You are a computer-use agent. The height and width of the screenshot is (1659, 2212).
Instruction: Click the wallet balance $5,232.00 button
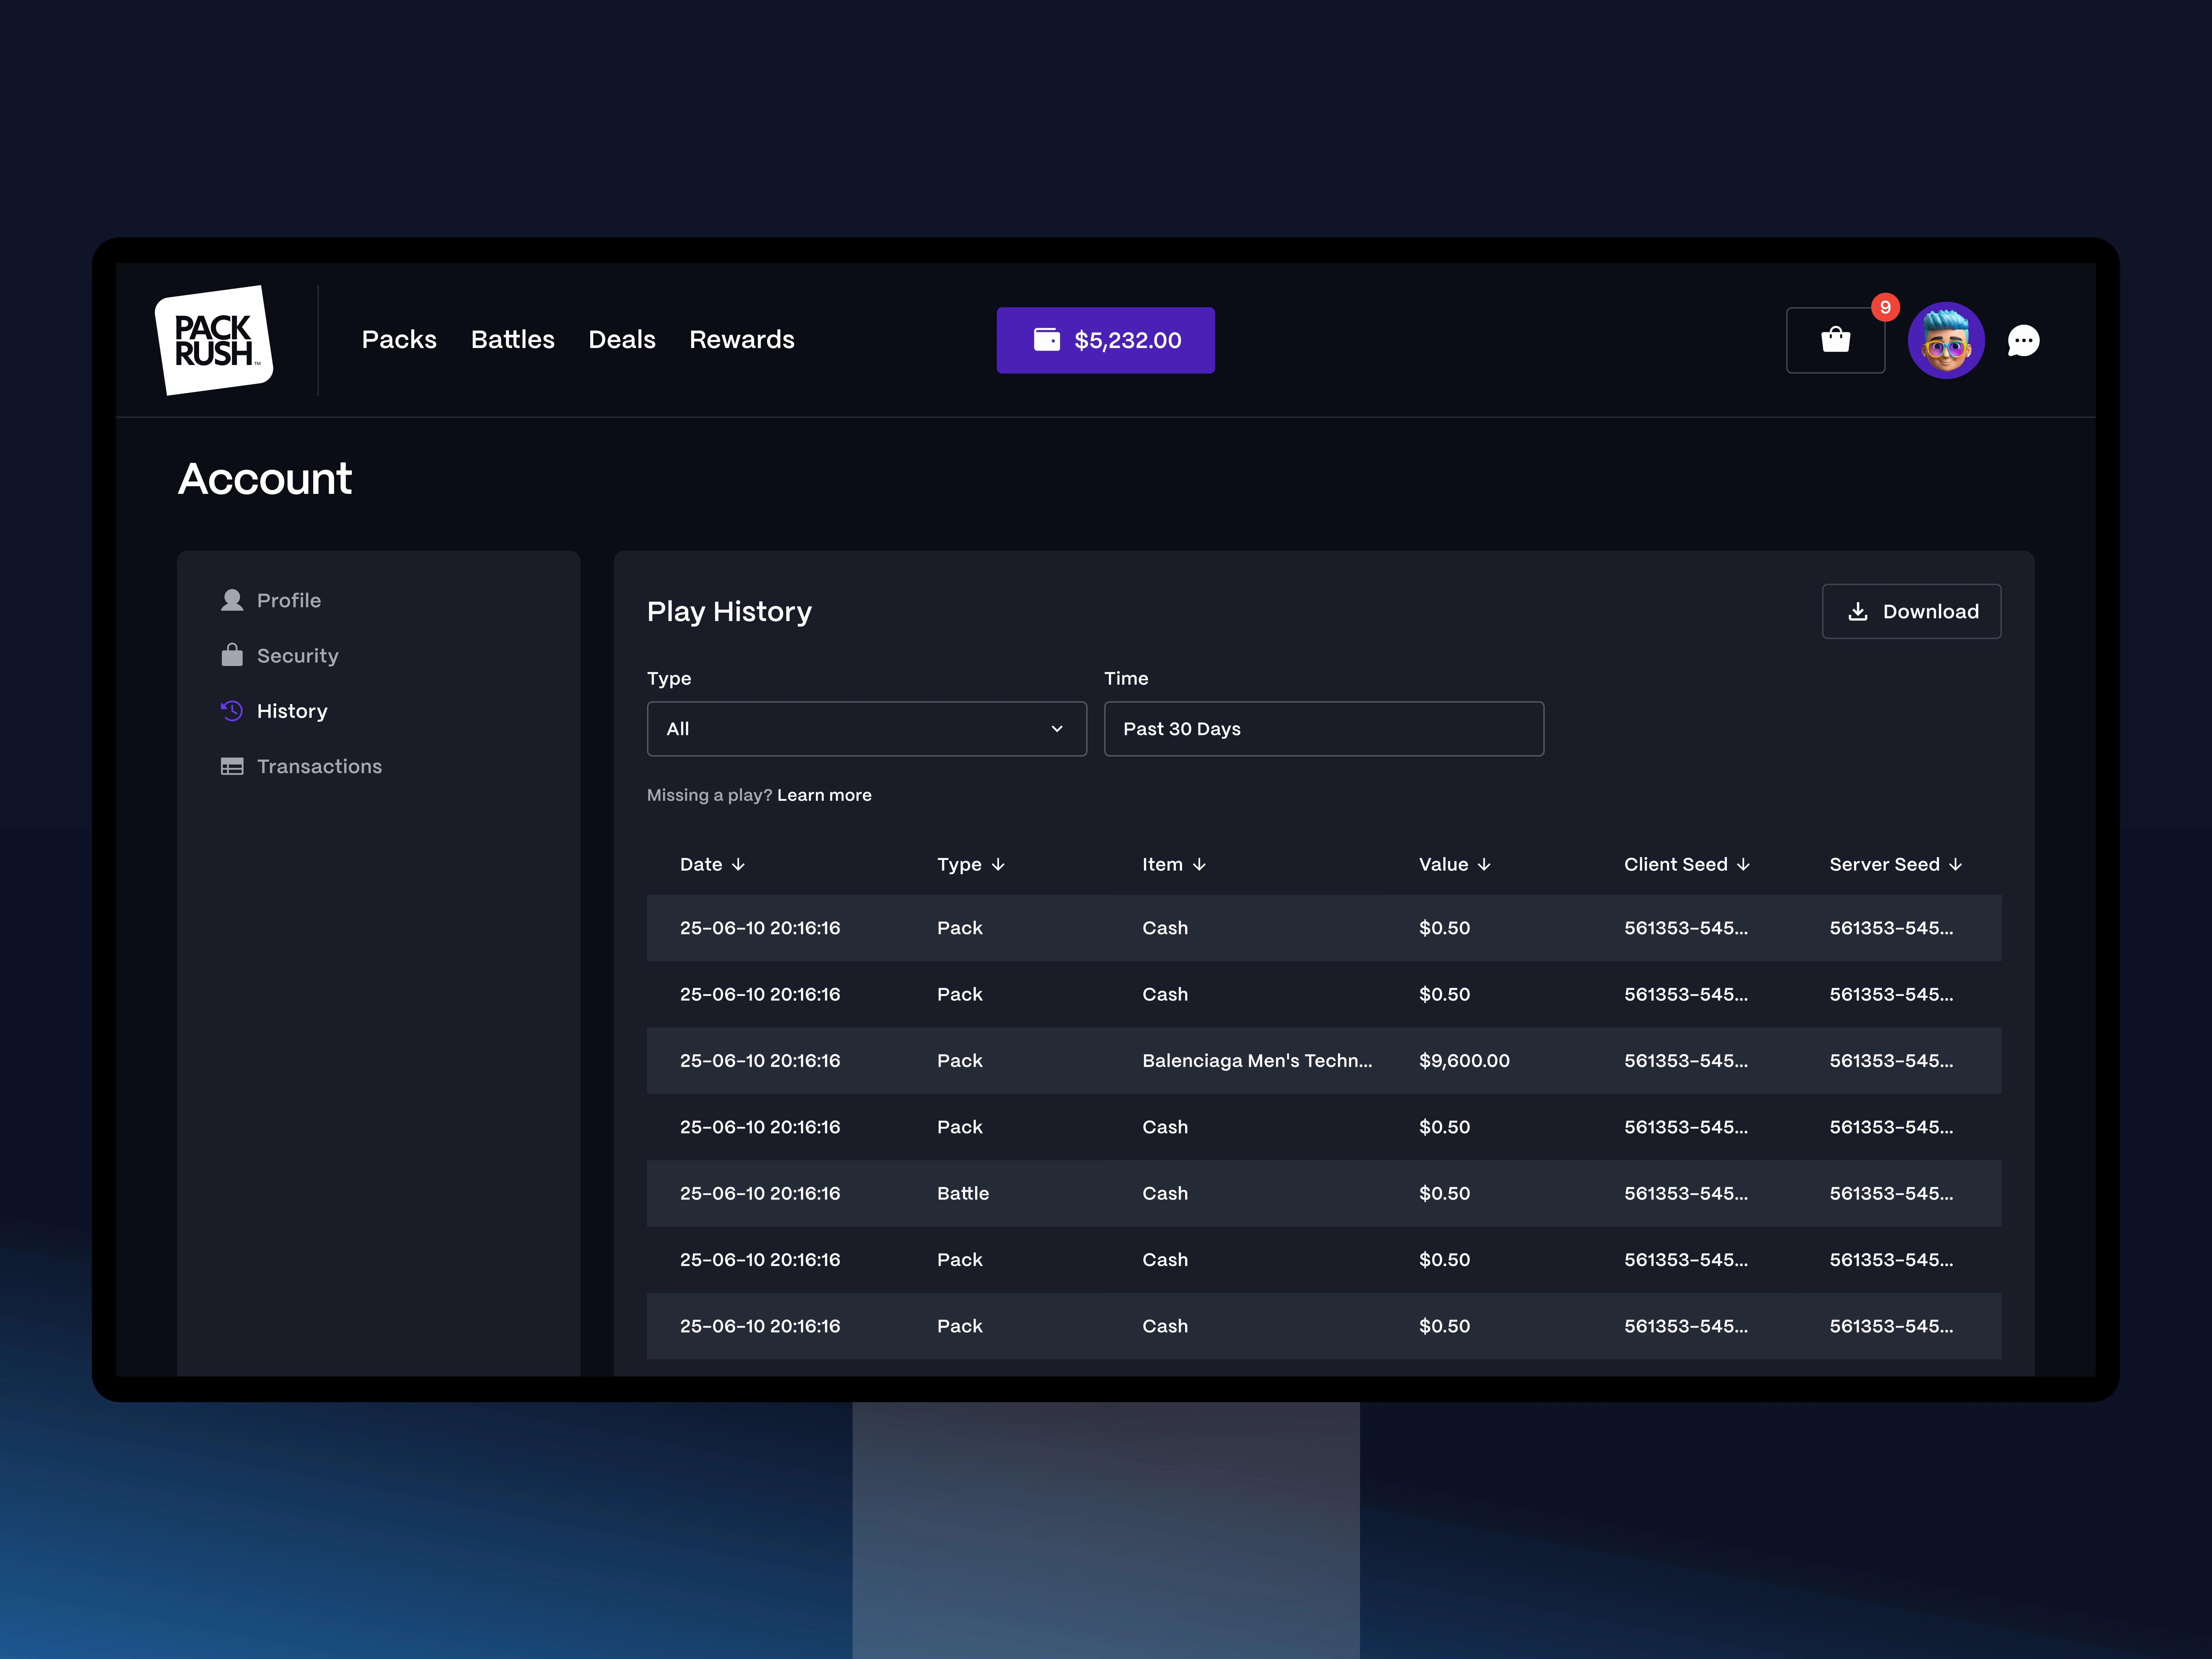pos(1105,340)
